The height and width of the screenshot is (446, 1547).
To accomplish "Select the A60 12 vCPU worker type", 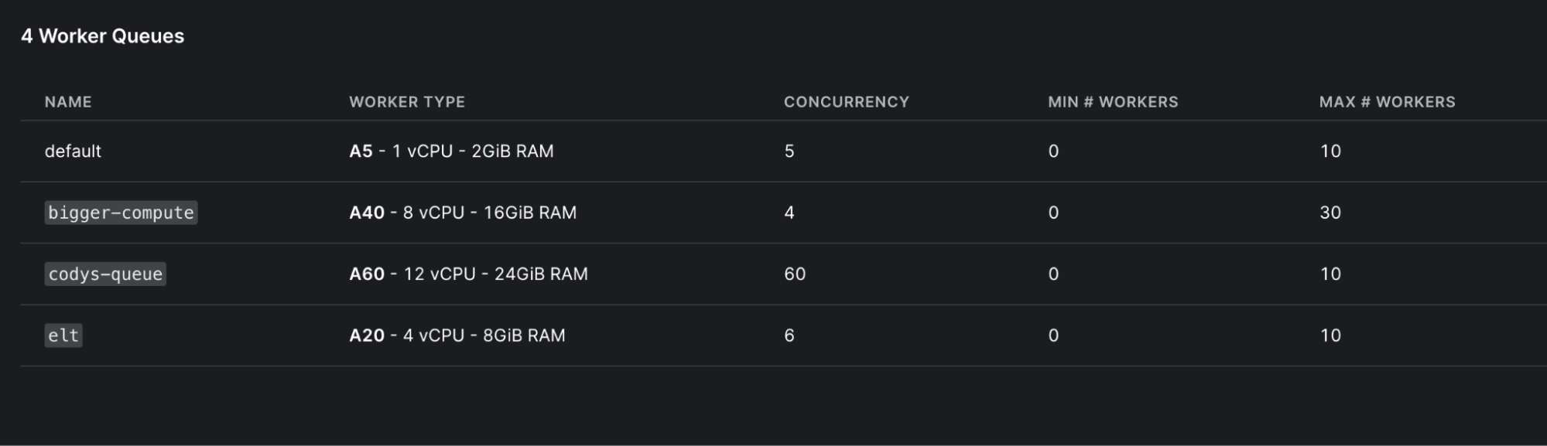I will coord(468,274).
